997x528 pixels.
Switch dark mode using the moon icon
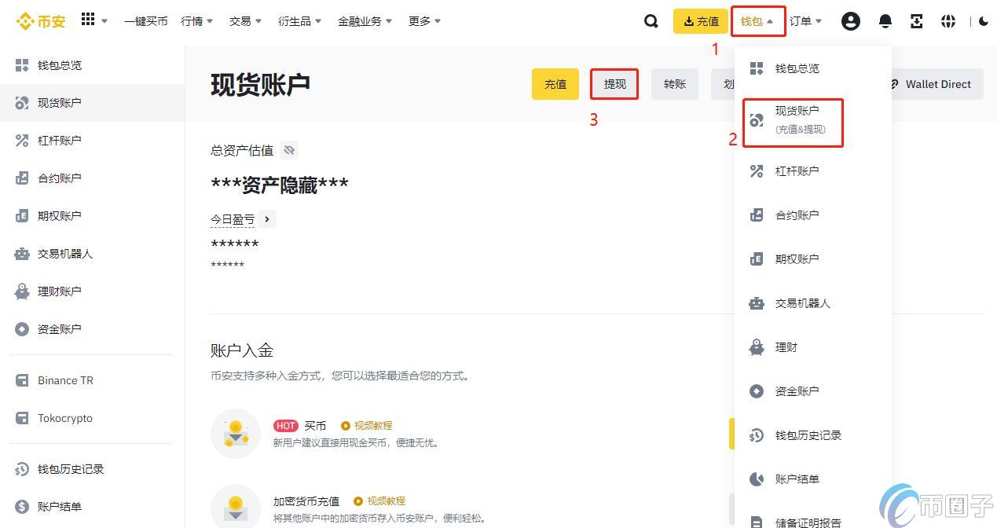(x=984, y=21)
